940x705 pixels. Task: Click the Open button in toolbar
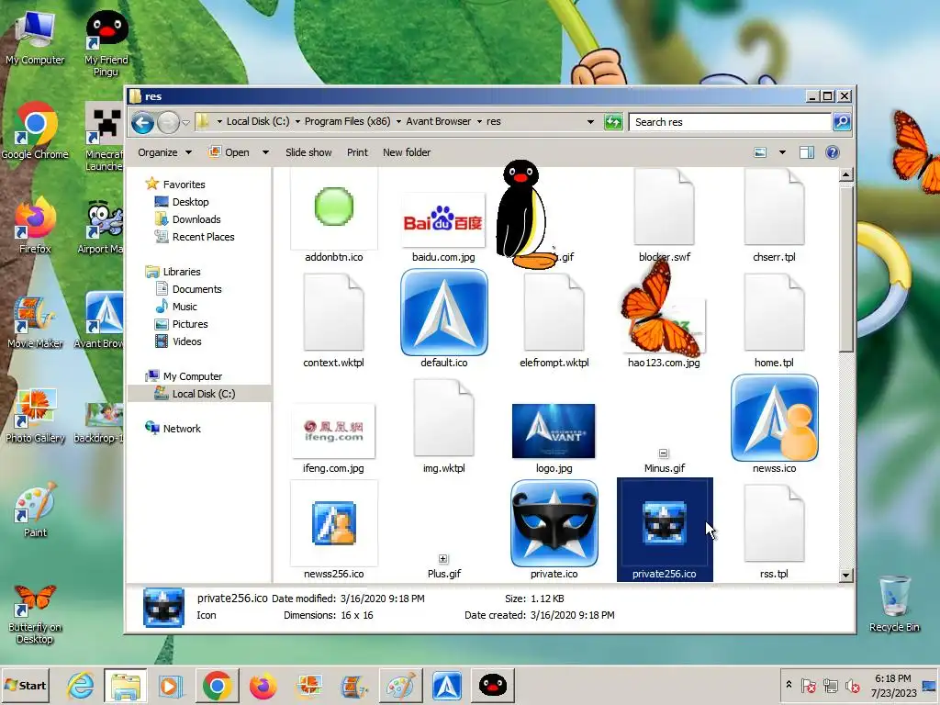[x=229, y=152]
